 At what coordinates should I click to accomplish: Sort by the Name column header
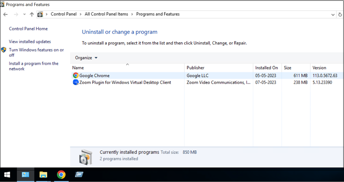tap(127, 68)
